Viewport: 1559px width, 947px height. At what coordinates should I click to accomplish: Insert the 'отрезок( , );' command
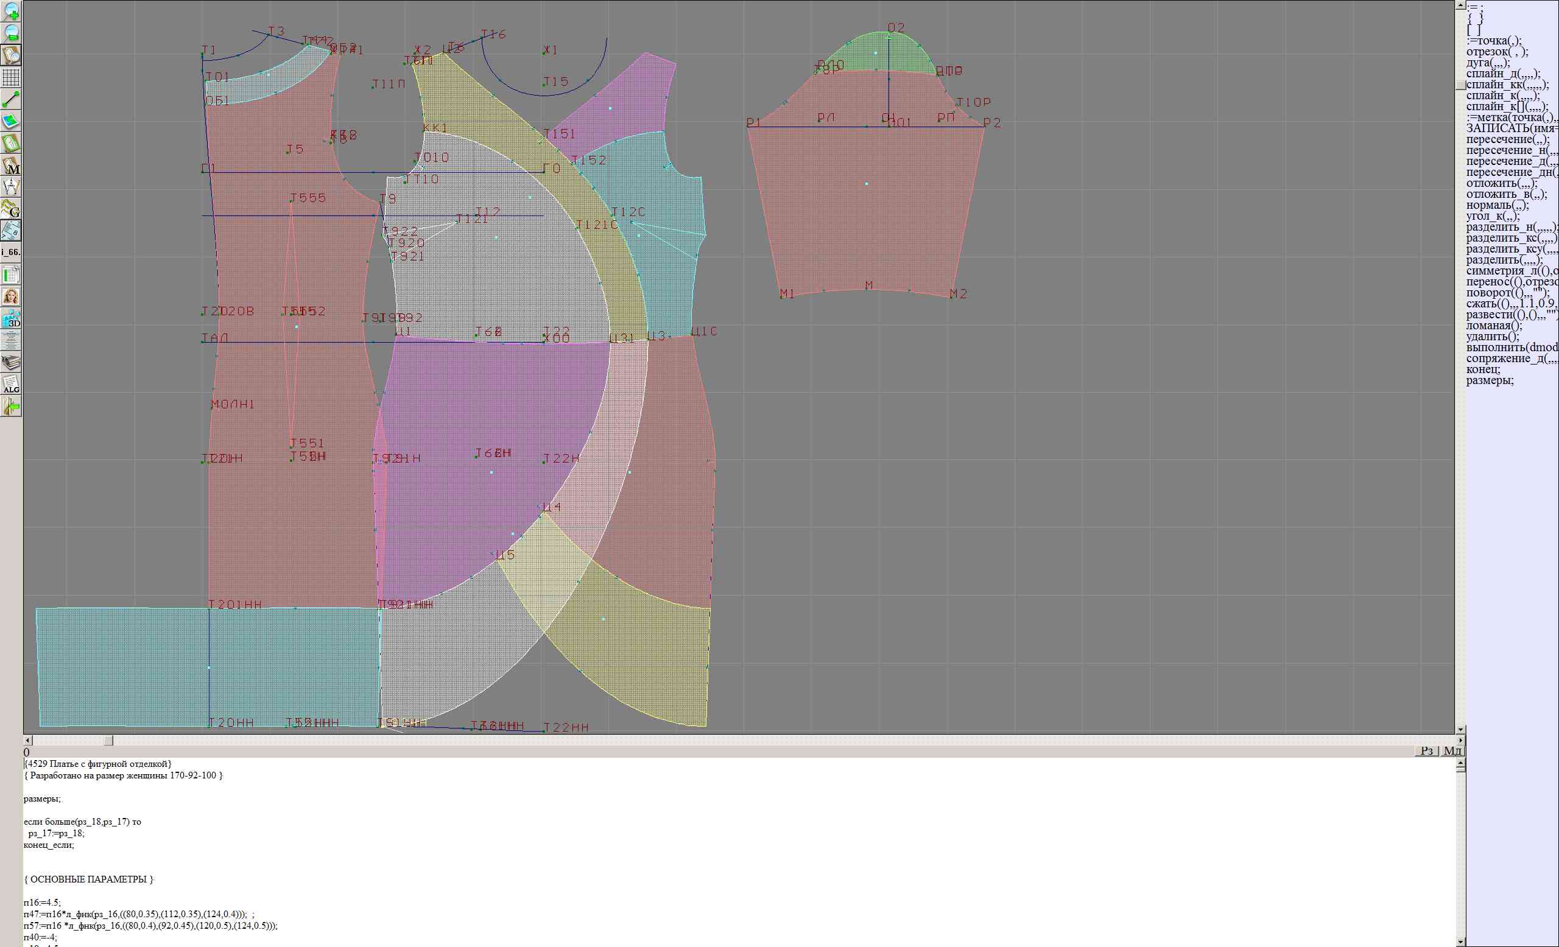pos(1496,52)
